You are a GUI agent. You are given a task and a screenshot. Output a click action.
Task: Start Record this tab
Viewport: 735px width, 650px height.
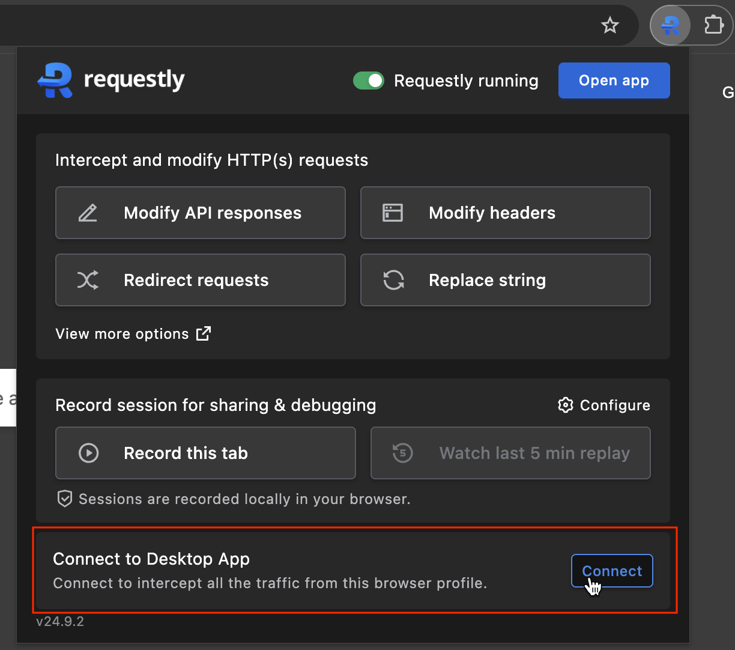[x=205, y=453]
